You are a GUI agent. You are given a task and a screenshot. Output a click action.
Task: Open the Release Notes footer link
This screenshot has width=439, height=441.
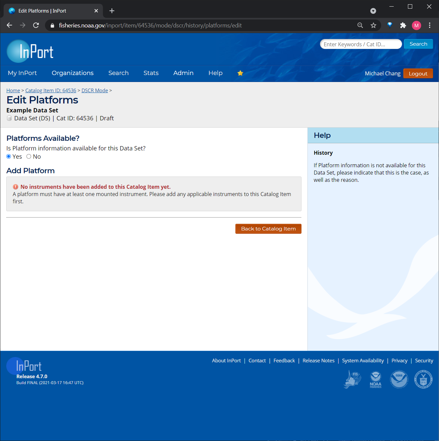[319, 361]
